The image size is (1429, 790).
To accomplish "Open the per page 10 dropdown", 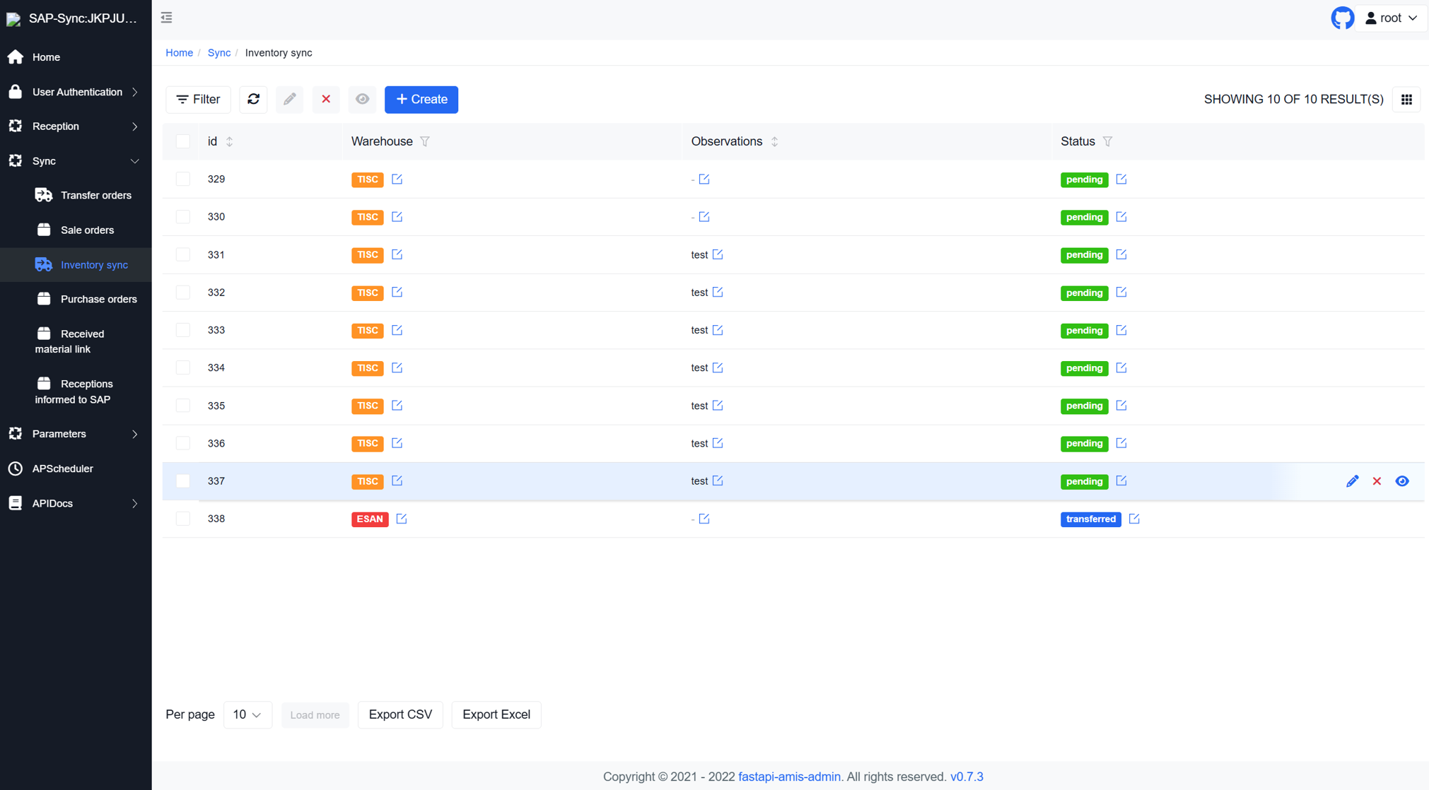I will tap(247, 714).
